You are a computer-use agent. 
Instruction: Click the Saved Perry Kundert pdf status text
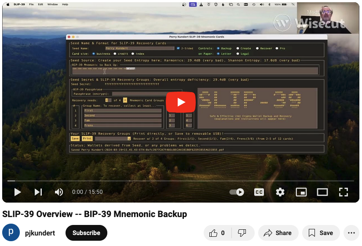[x=147, y=150]
